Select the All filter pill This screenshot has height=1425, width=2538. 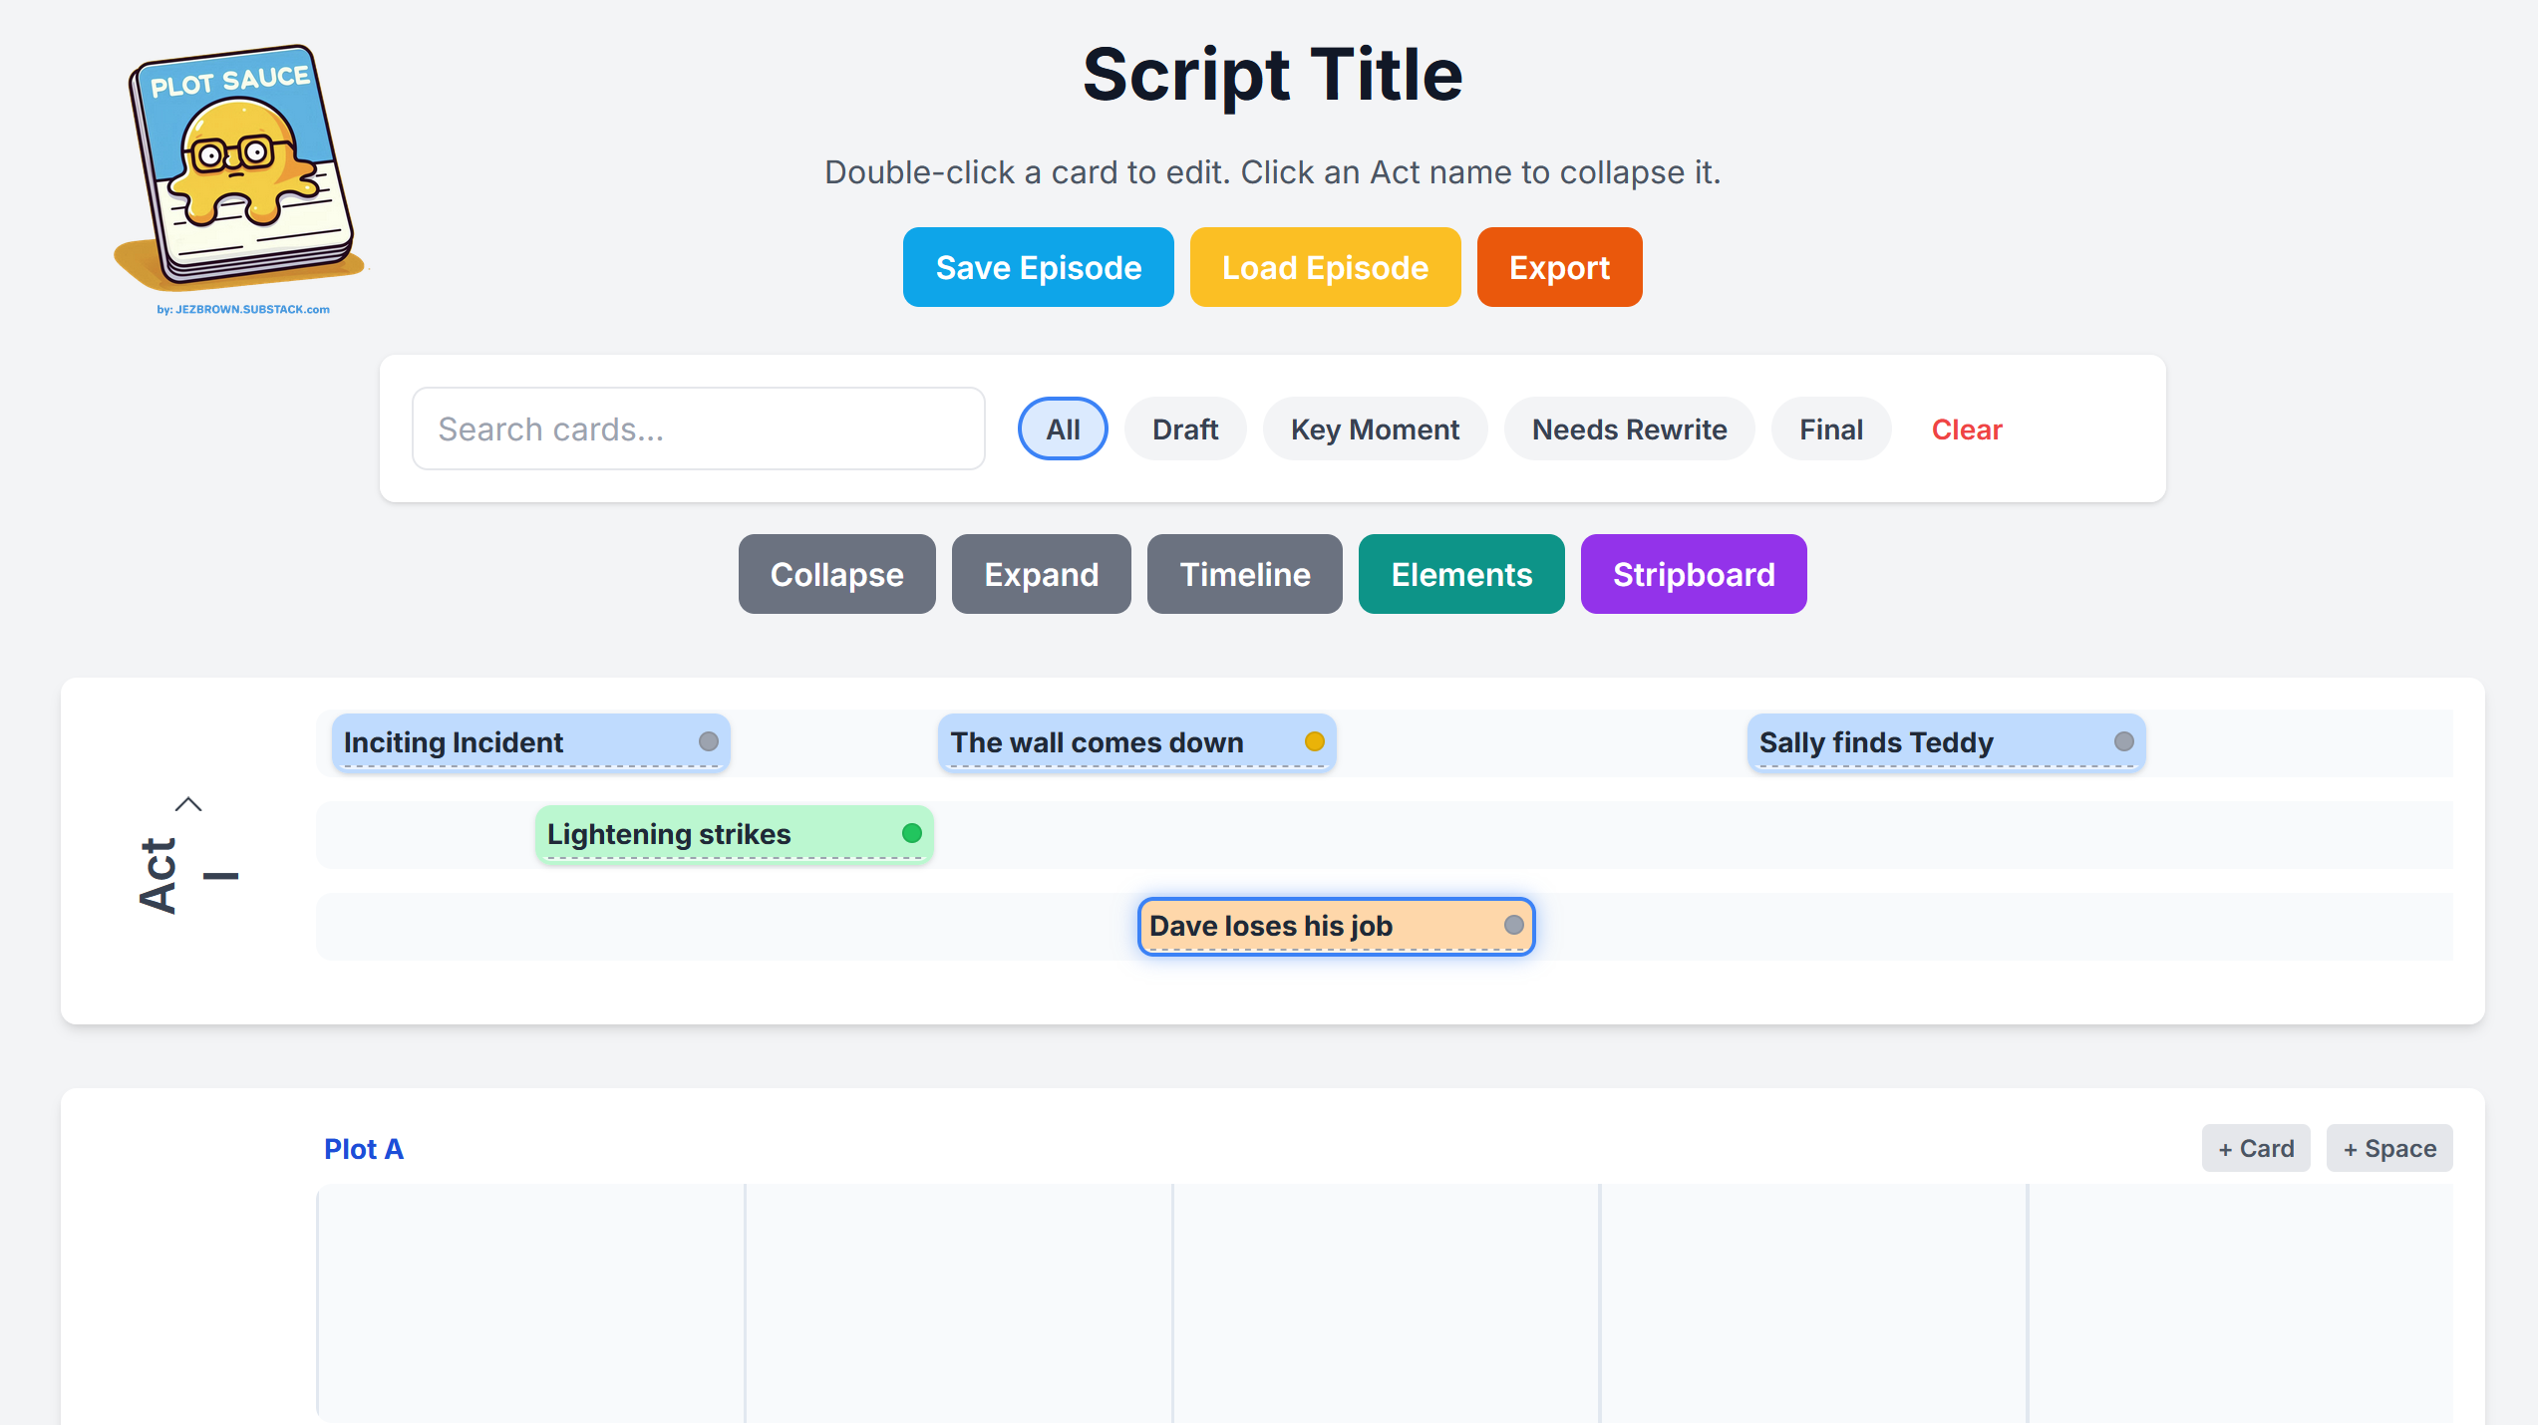[1063, 429]
